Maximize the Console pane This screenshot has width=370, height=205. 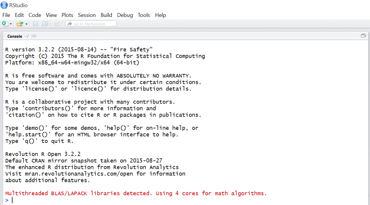pos(363,36)
